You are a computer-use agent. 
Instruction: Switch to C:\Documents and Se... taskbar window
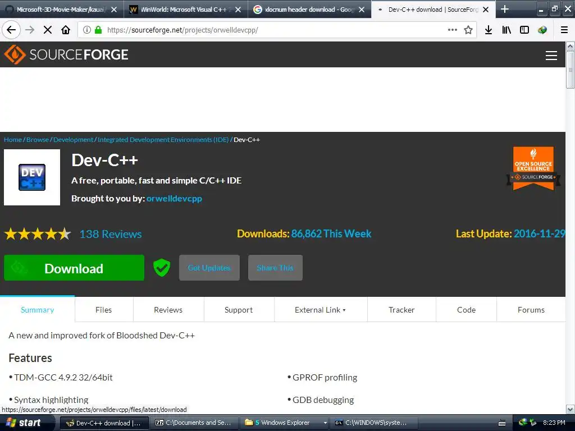194,423
